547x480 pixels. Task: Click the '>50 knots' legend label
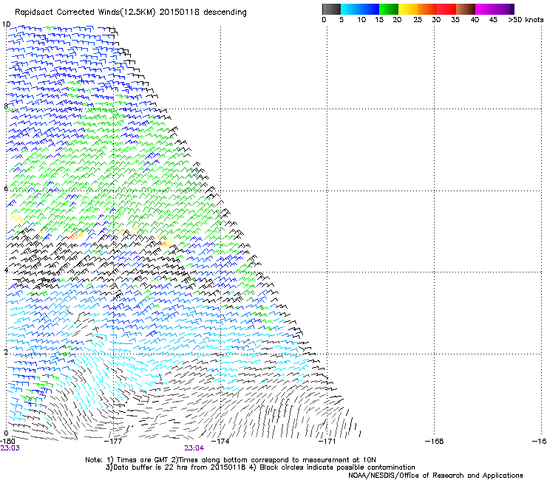point(526,20)
